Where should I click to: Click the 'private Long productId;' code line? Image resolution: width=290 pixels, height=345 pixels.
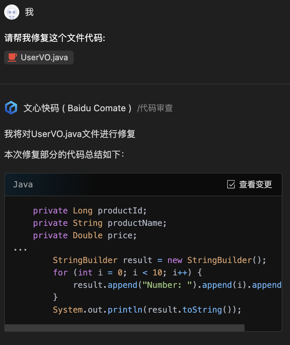click(x=90, y=211)
